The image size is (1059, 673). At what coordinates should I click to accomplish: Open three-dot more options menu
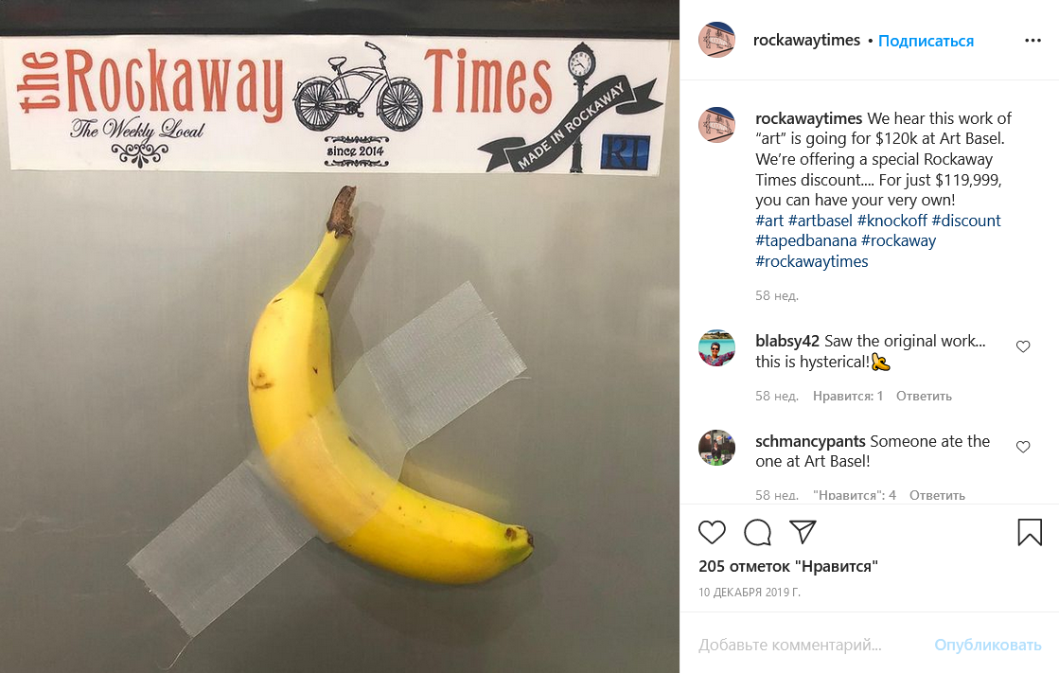tap(1033, 41)
